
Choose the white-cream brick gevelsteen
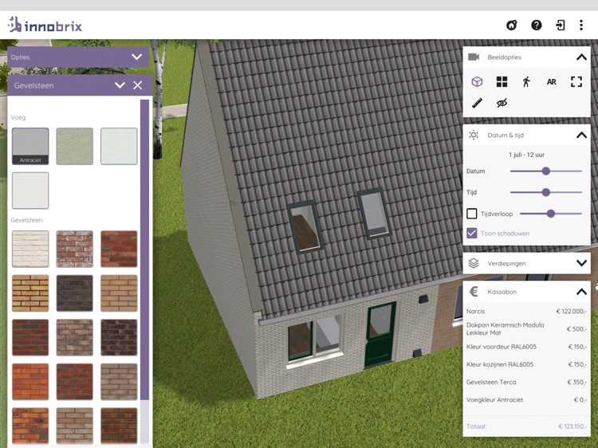[x=30, y=249]
